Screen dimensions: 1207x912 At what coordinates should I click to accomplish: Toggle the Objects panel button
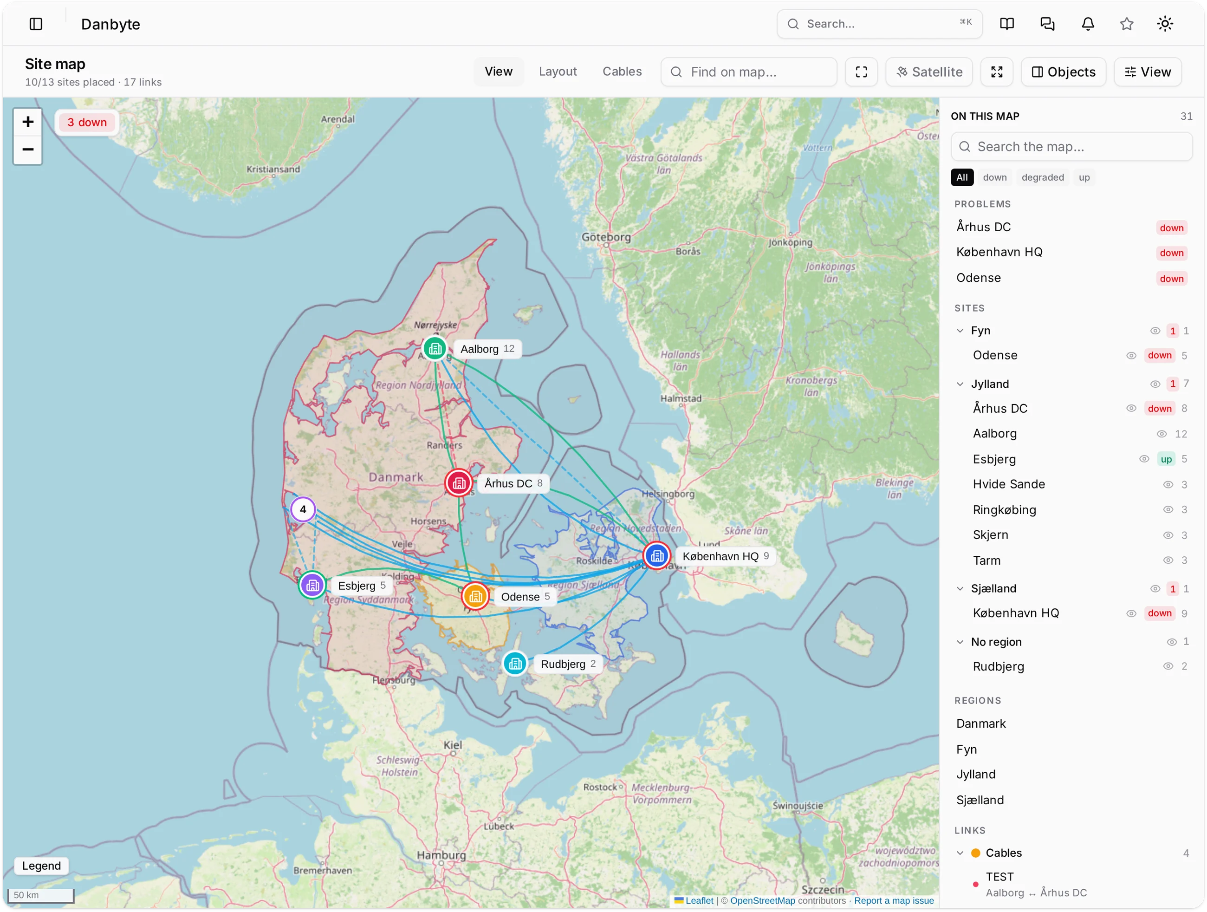click(1063, 72)
